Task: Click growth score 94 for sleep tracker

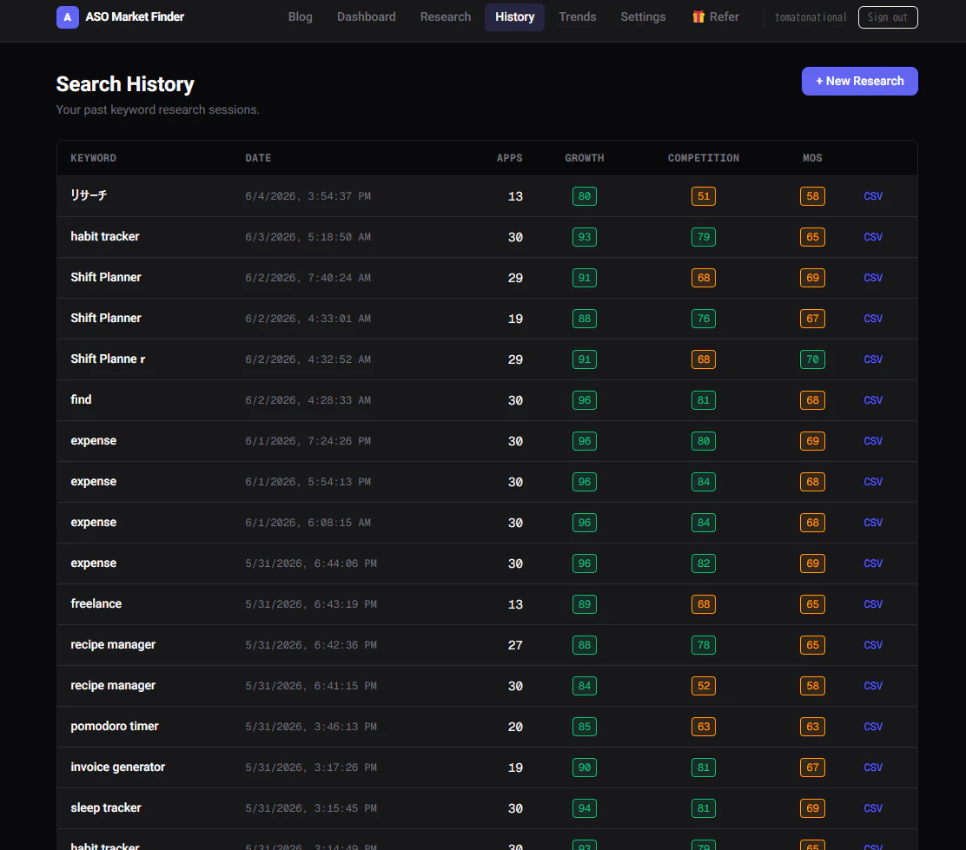Action: pyautogui.click(x=584, y=808)
